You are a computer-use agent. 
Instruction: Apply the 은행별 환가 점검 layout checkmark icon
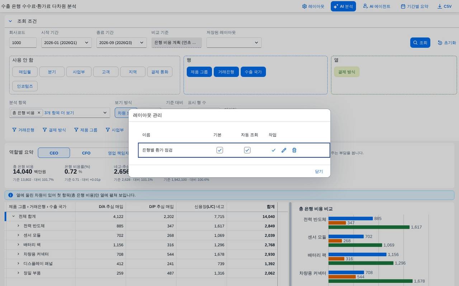coord(274,150)
